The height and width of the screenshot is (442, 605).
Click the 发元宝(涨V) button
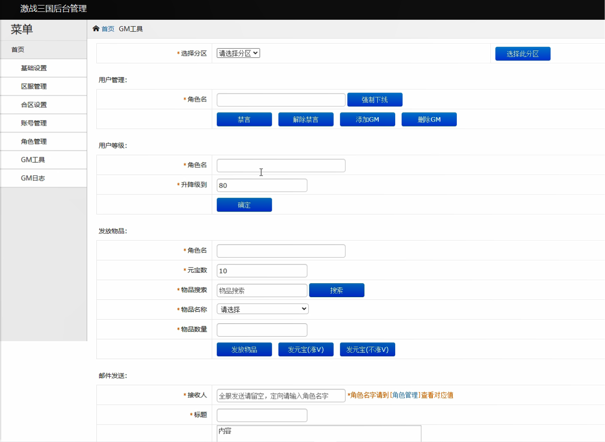pos(306,349)
